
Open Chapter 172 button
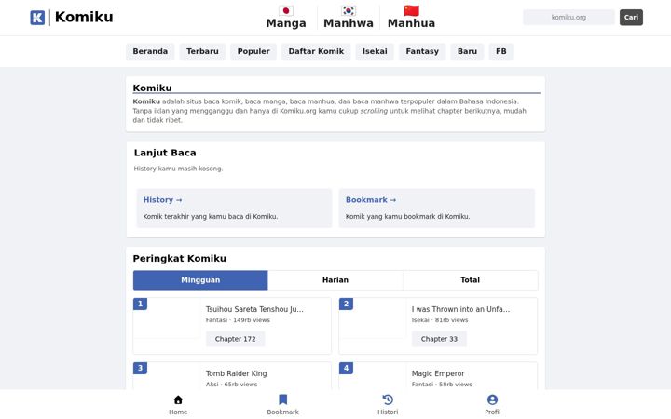pos(236,339)
